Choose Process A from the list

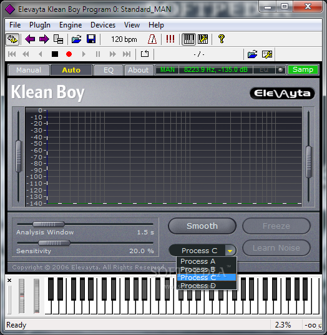point(207,261)
